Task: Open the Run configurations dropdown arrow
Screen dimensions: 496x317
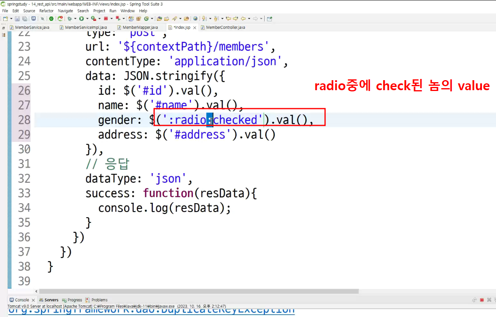Action: [x=87, y=18]
